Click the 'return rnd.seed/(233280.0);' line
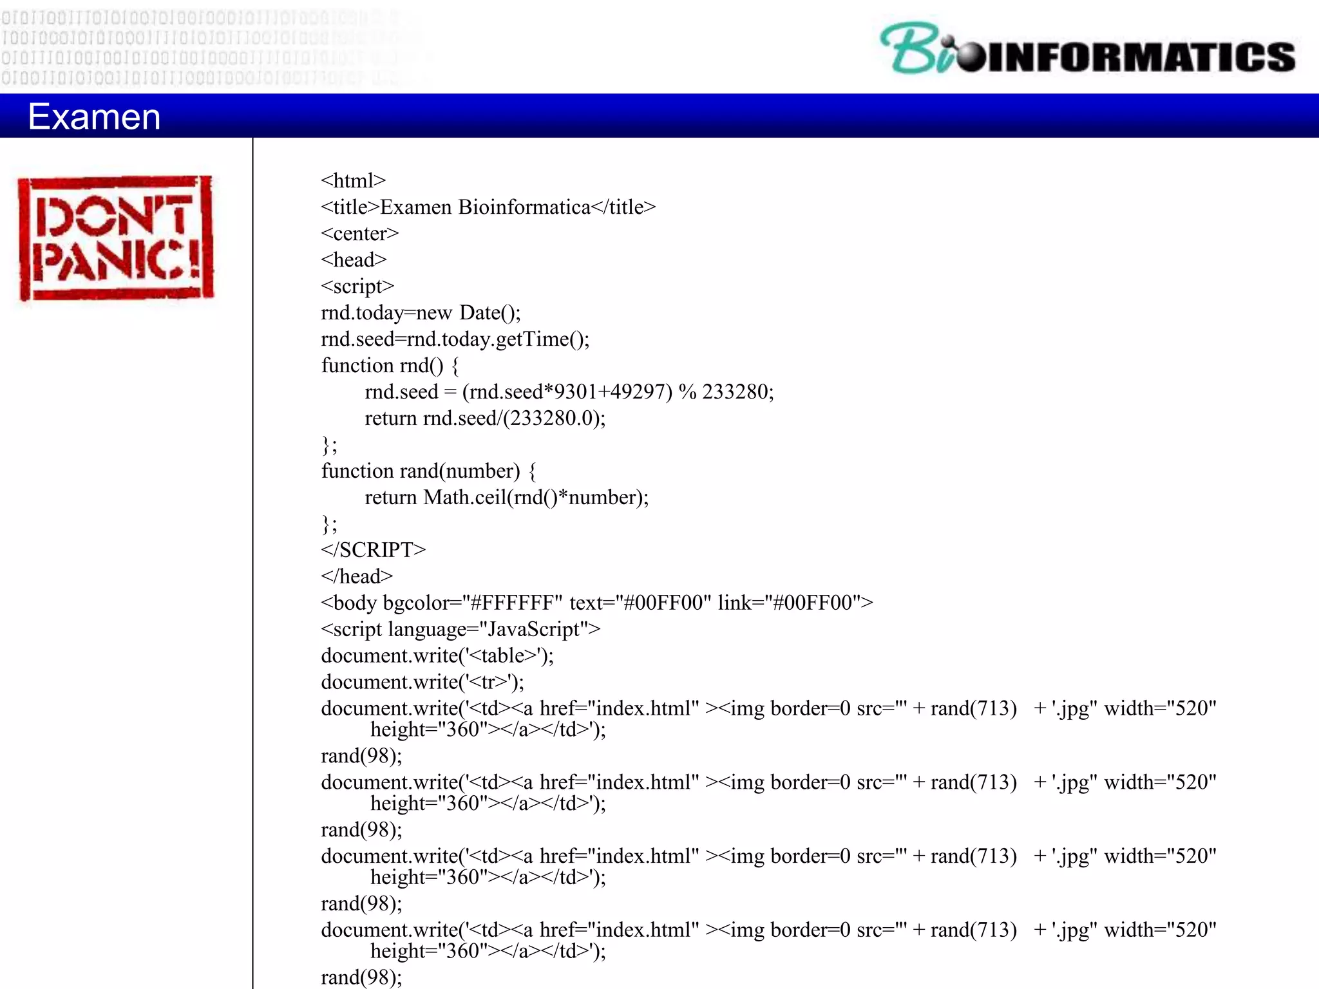Screen dimensions: 1319x989 click(485, 419)
